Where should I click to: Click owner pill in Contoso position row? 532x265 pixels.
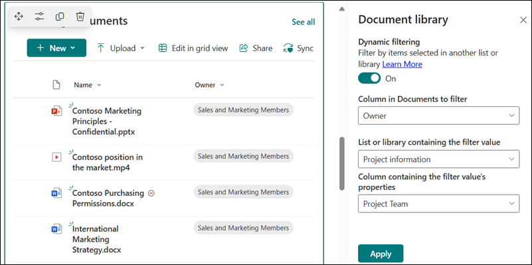(x=243, y=156)
